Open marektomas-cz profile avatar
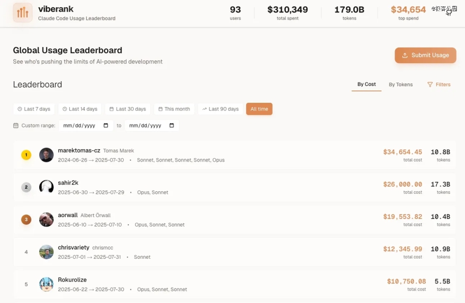465x303 pixels. coord(46,155)
